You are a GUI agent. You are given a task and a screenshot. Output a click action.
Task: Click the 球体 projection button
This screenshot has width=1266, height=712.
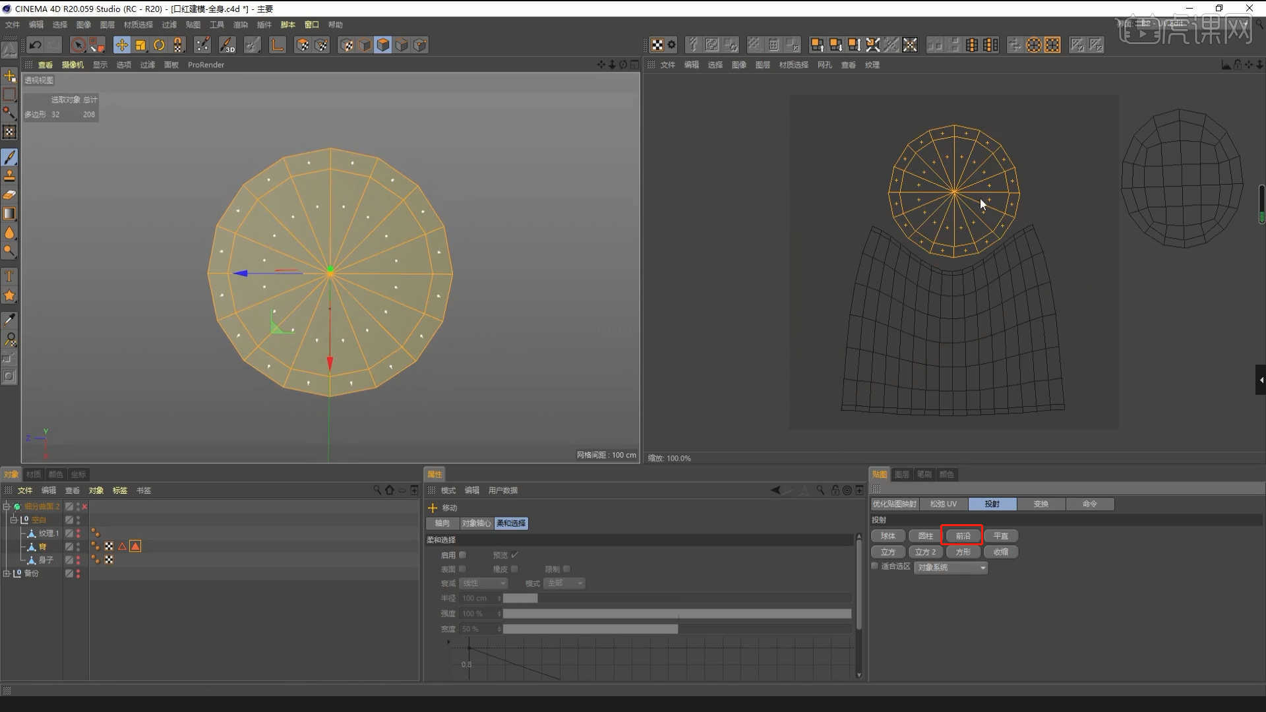click(888, 536)
